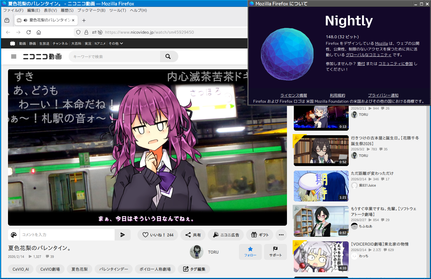Click the comment color palette icon
This screenshot has width=431, height=279.
tap(14, 235)
